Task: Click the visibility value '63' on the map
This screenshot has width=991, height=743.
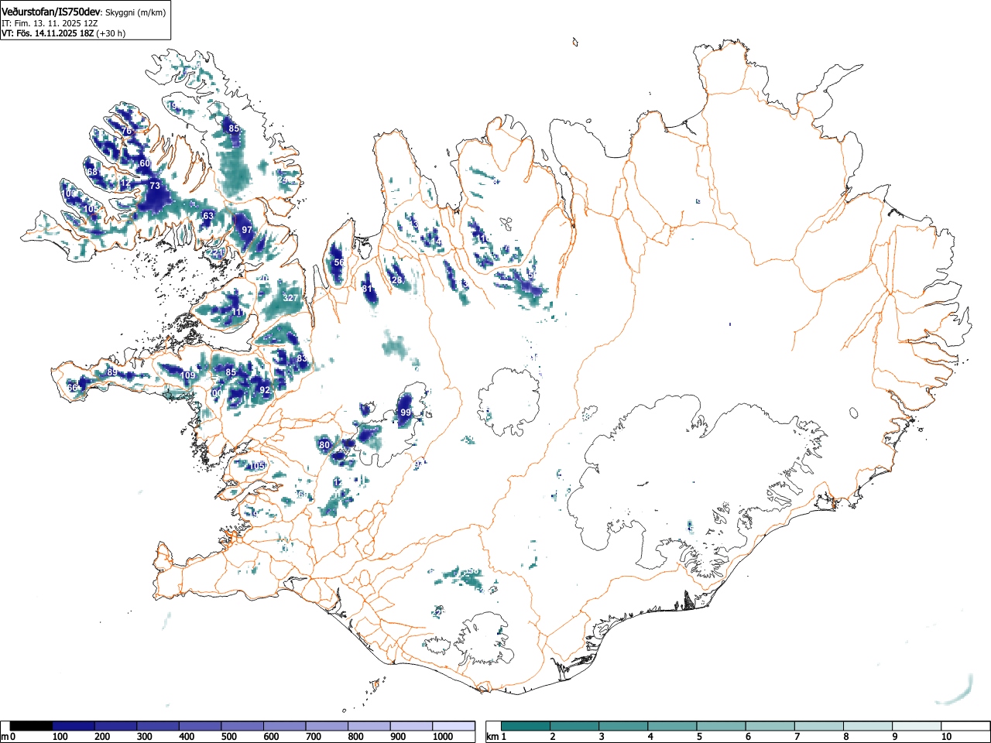Action: 208,216
